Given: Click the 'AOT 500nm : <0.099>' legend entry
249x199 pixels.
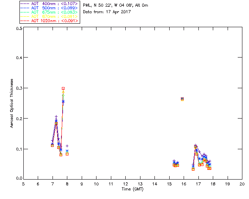Looking at the screenshot, I should (49, 8).
